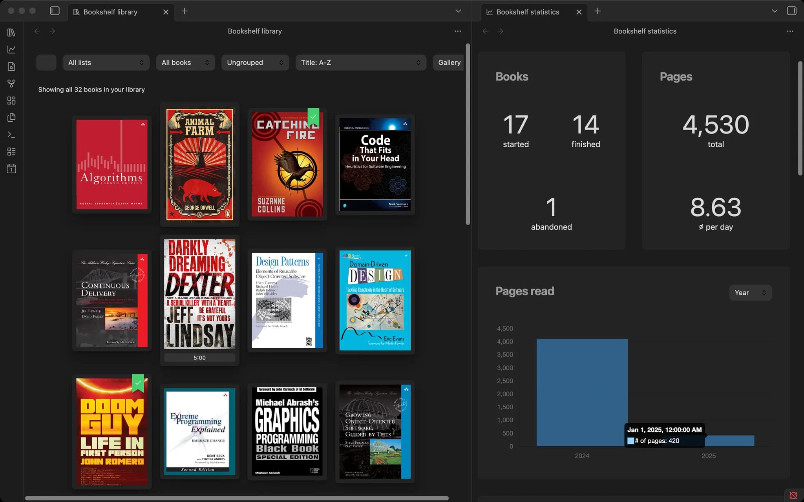
Task: Open the Doom Guy book cover
Action: [112, 432]
